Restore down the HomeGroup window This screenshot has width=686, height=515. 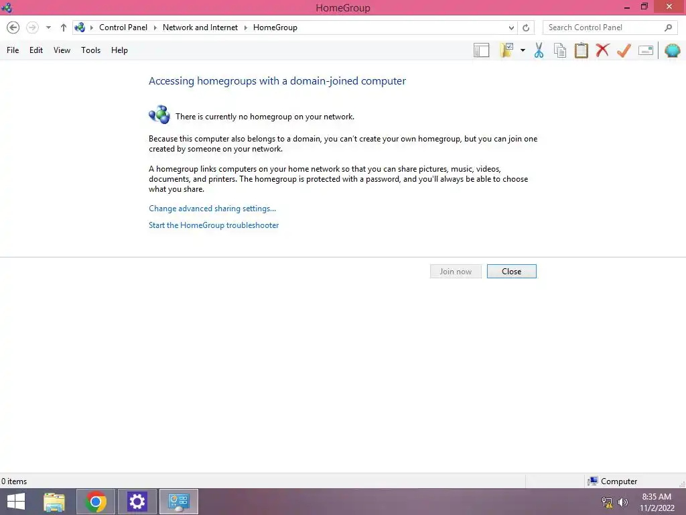tap(644, 7)
